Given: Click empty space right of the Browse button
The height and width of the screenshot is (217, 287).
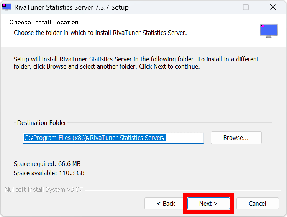Looking at the screenshot, I should [267, 138].
